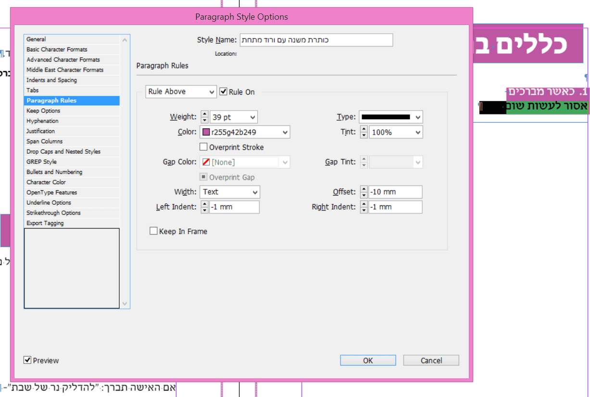Select Character Color category
The width and height of the screenshot is (590, 397).
72,182
